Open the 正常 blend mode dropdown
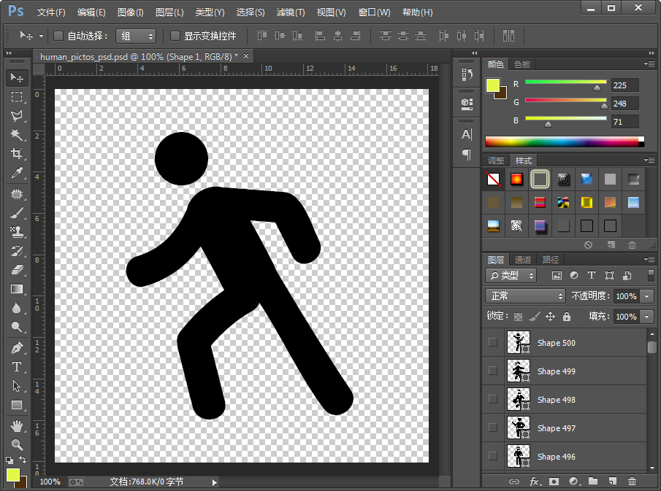Image resolution: width=661 pixels, height=491 pixels. (x=525, y=296)
